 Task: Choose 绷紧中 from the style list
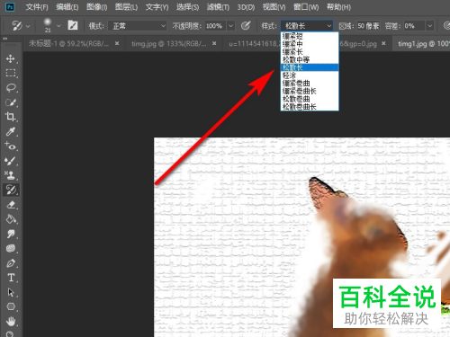[310, 44]
